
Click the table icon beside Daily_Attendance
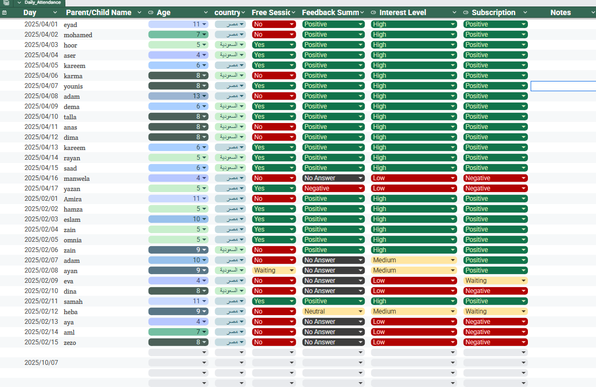(x=6, y=3)
